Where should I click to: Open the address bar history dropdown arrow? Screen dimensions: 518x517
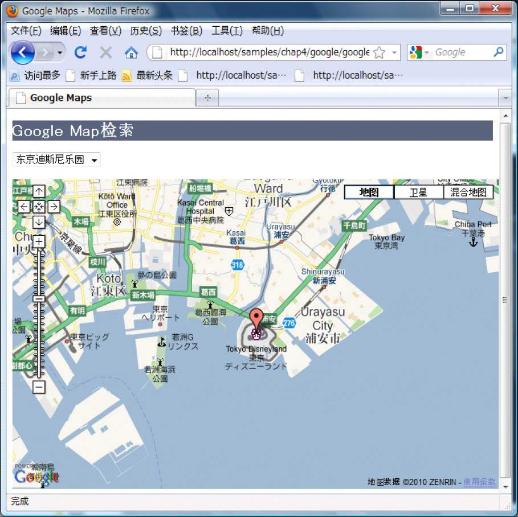click(394, 52)
